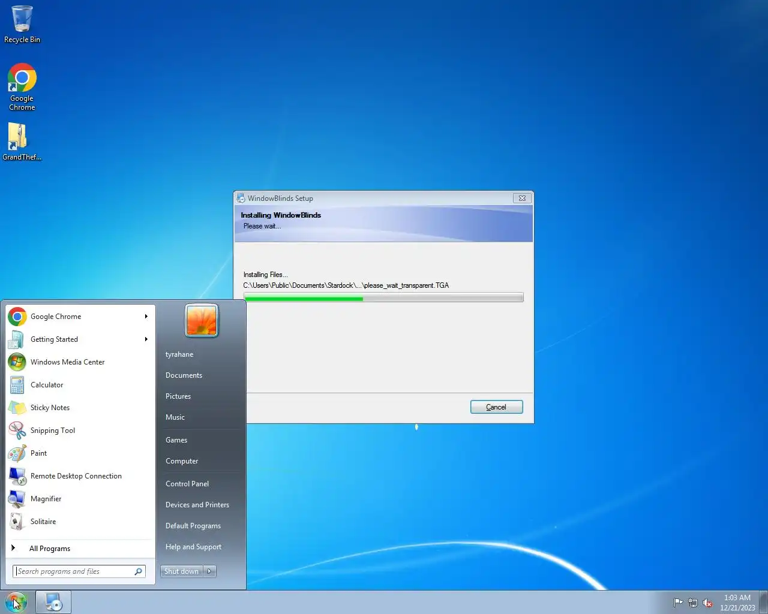The height and width of the screenshot is (614, 768).
Task: Click the Windows Media Center label
Action: coord(67,362)
